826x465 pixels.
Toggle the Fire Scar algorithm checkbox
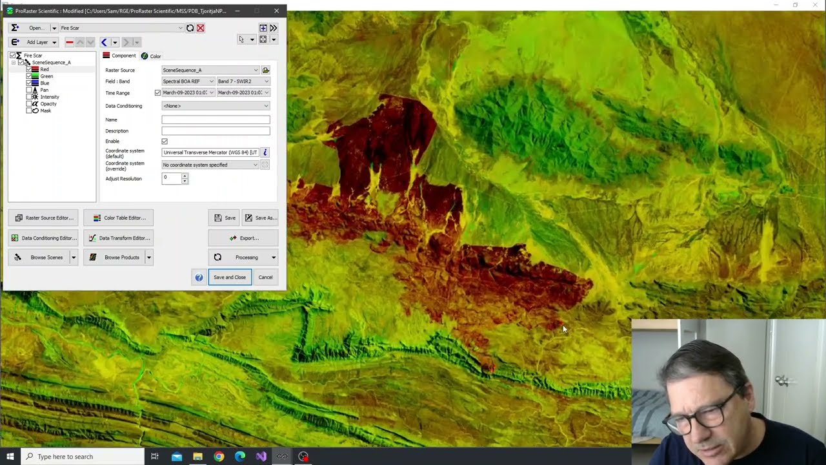(x=12, y=56)
